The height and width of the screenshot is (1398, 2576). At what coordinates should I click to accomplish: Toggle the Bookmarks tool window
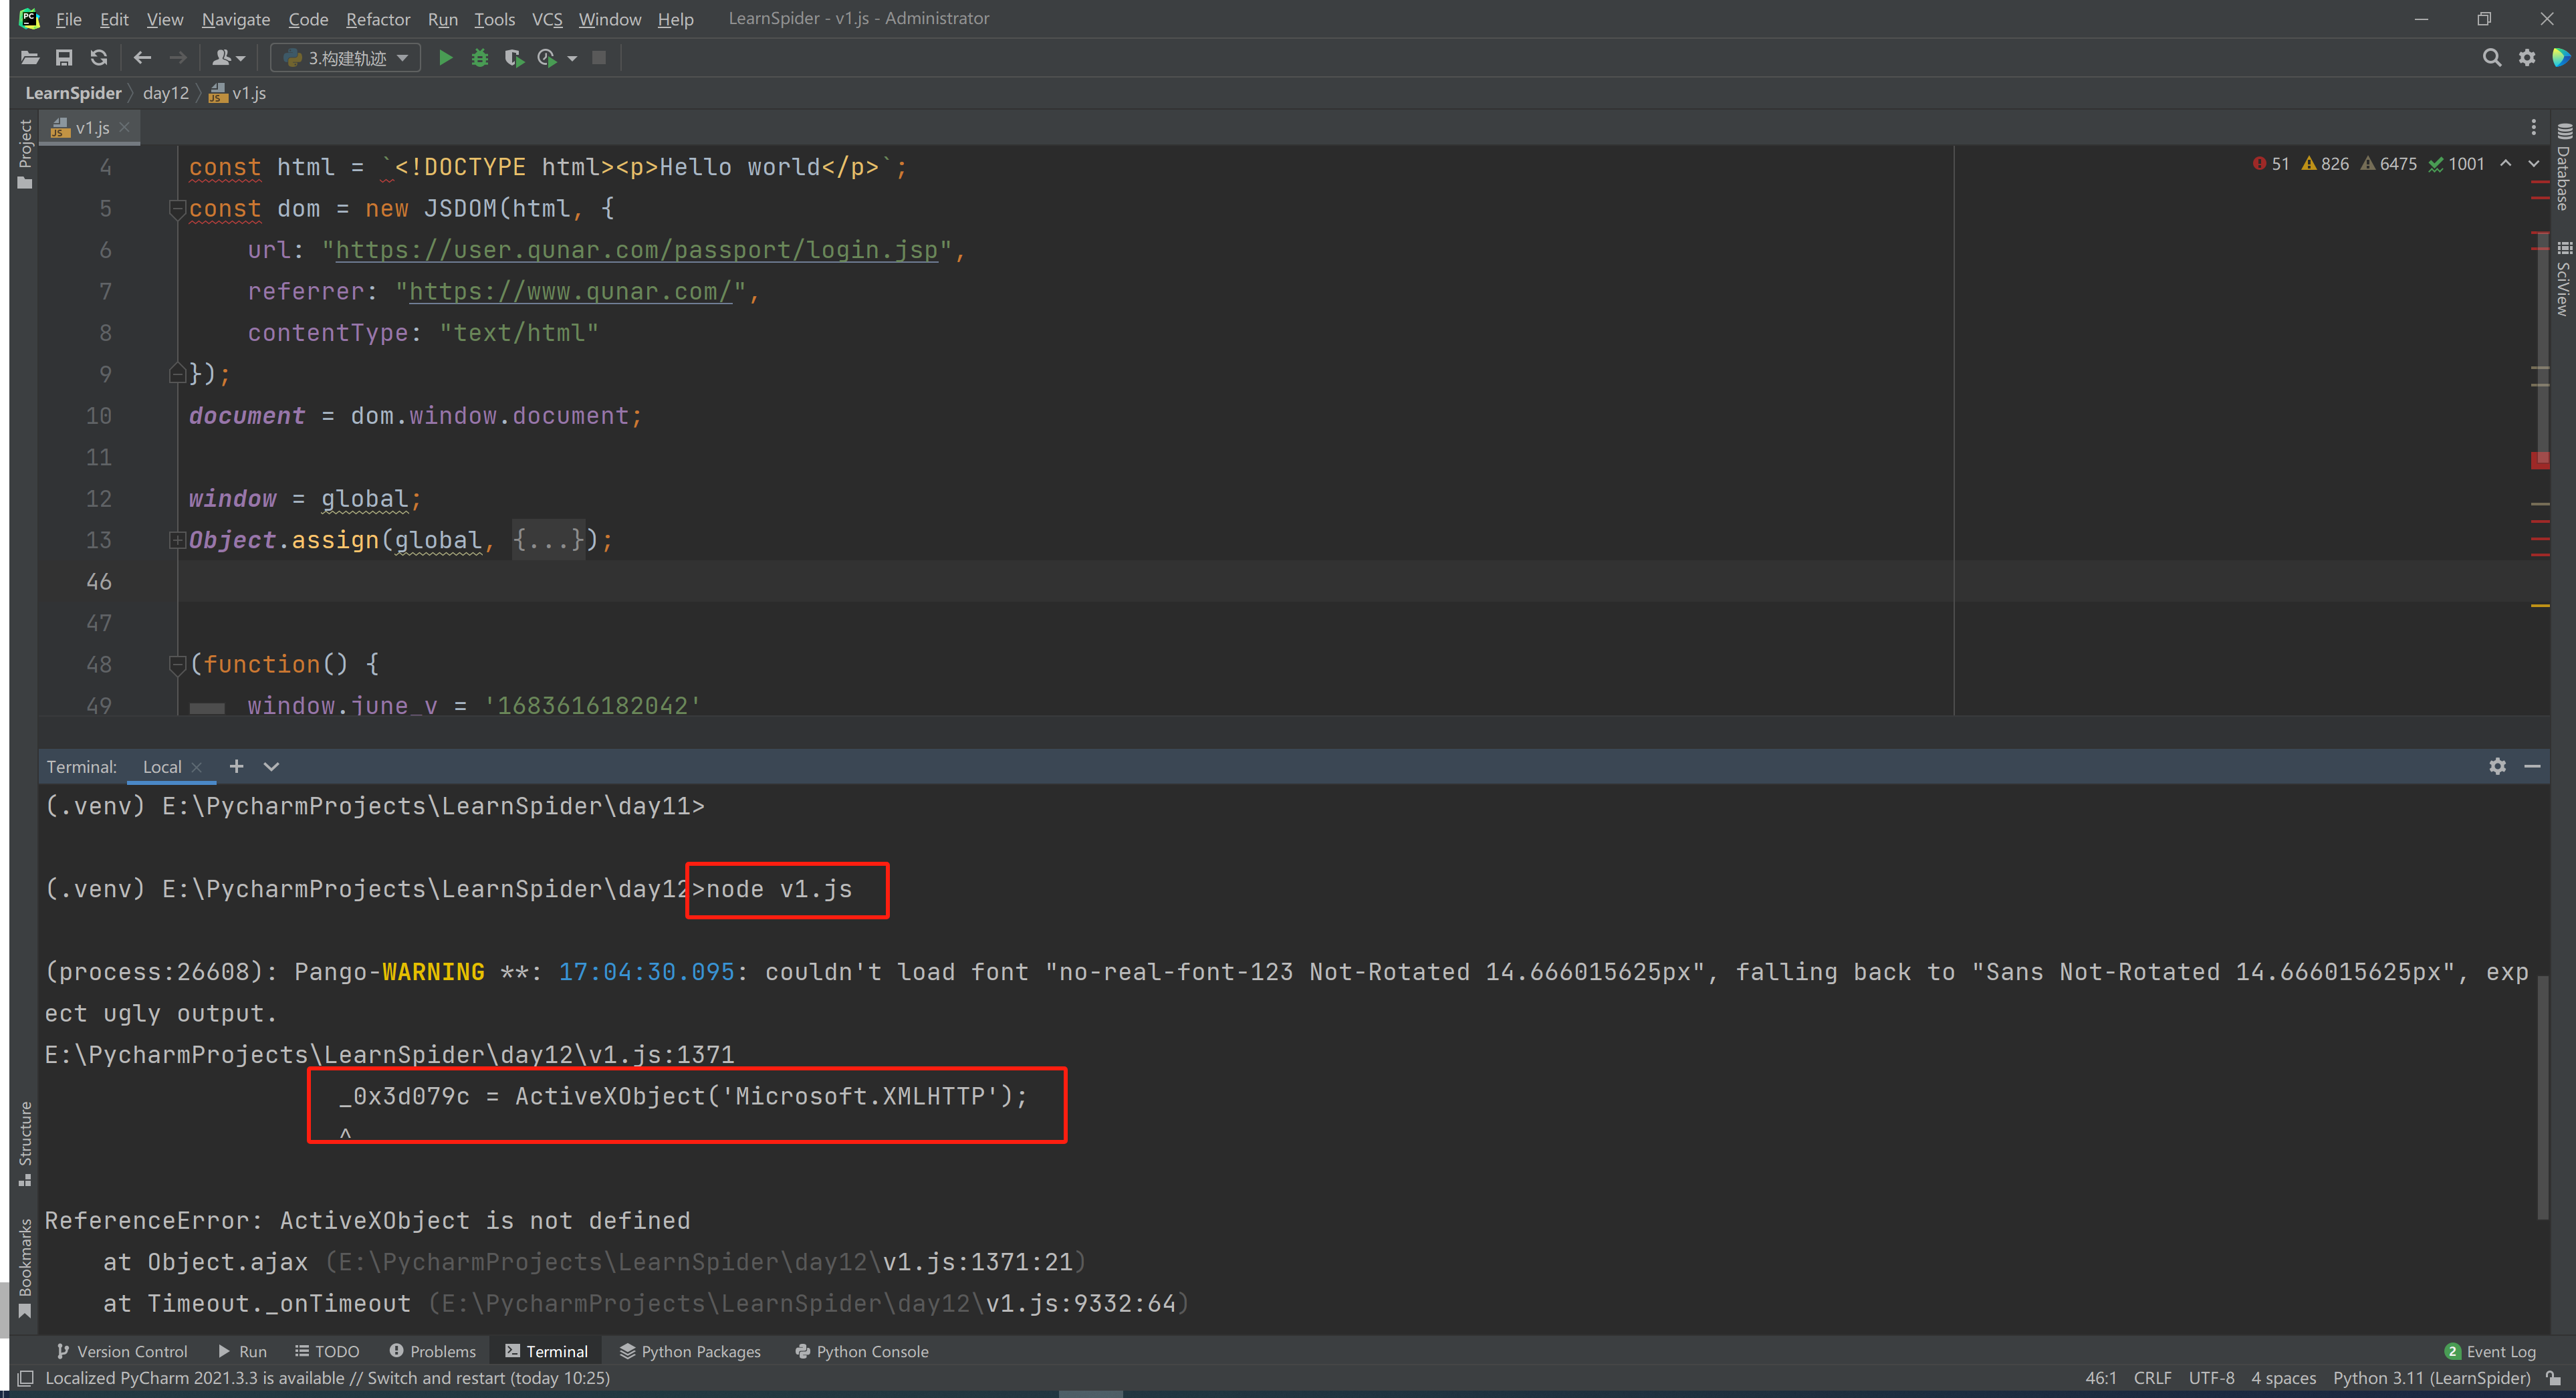pyautogui.click(x=25, y=1267)
